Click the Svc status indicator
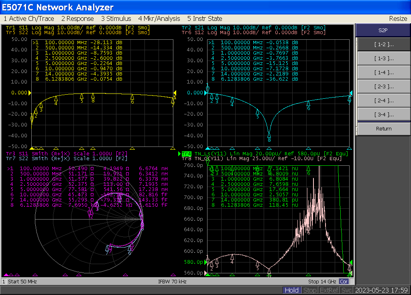 click(x=346, y=290)
